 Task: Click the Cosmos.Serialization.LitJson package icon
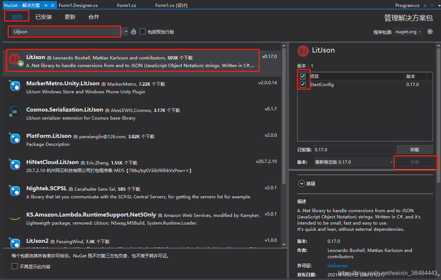point(15,112)
